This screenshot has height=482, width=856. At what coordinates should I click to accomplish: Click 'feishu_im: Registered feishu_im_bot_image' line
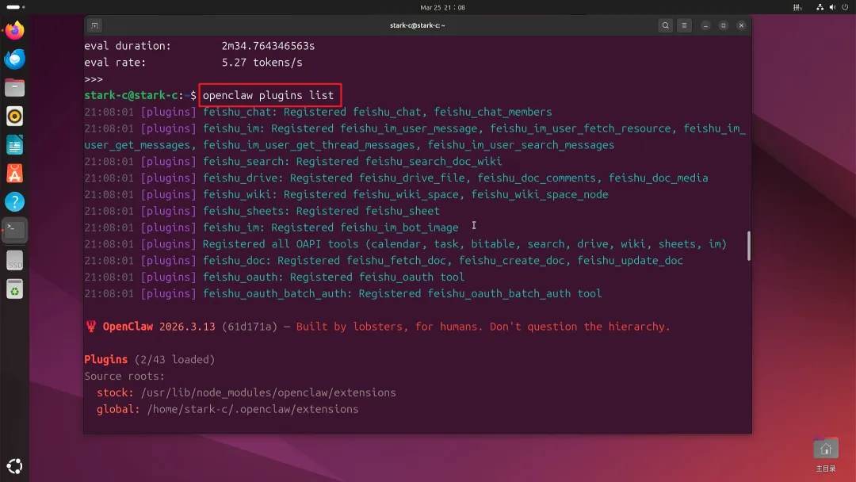coord(271,228)
